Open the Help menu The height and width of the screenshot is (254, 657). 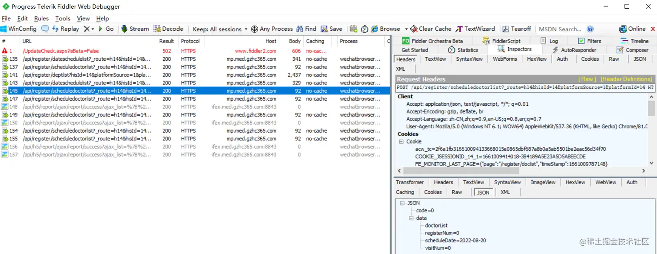pyautogui.click(x=103, y=18)
